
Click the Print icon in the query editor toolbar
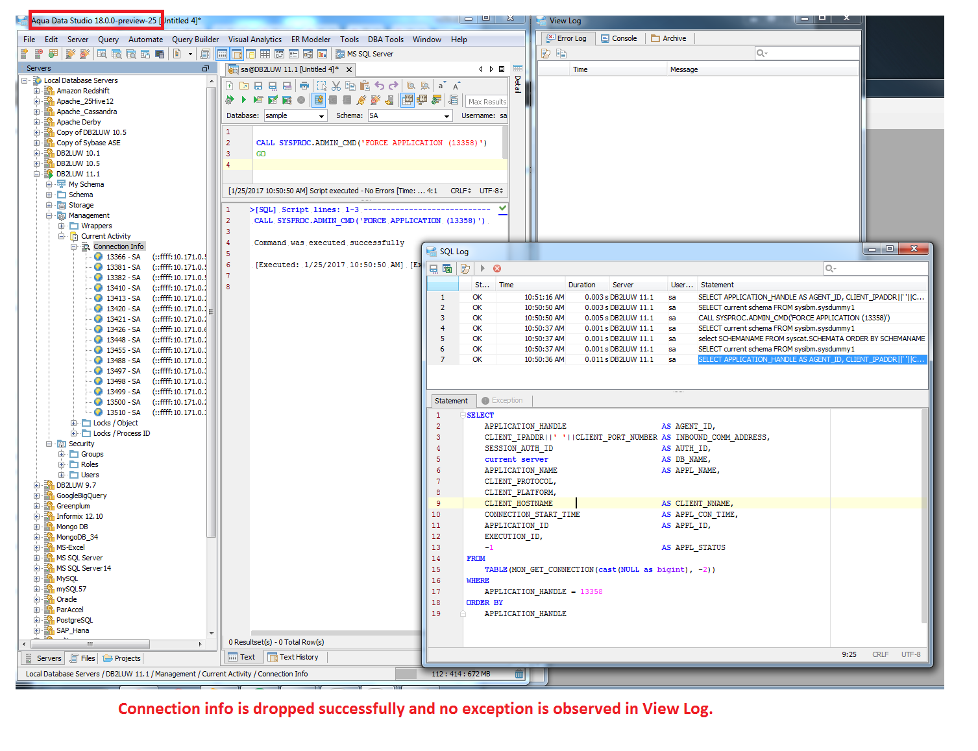pos(304,86)
